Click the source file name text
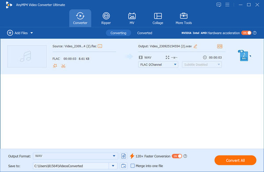This screenshot has height=172, width=264. tap(74, 46)
